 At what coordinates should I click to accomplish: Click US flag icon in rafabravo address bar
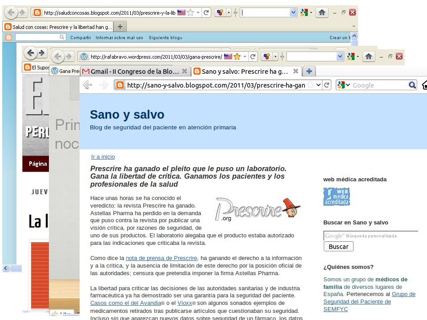228,56
